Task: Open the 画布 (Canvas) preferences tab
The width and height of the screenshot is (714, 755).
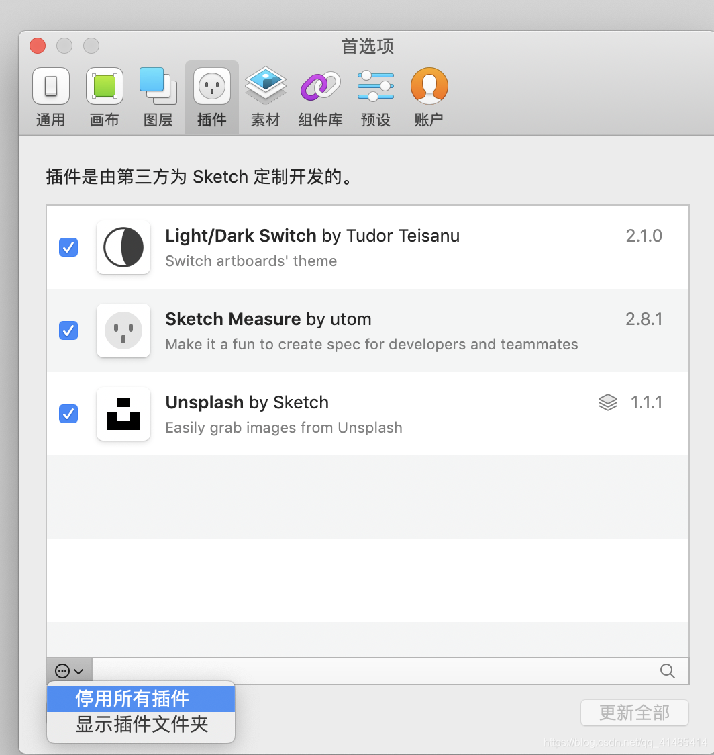Action: [x=105, y=98]
